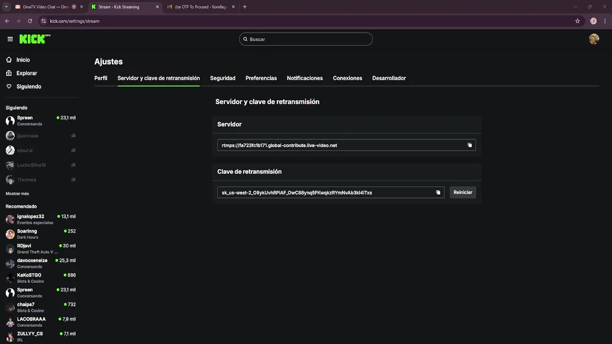Click the server URL field

(x=347, y=145)
